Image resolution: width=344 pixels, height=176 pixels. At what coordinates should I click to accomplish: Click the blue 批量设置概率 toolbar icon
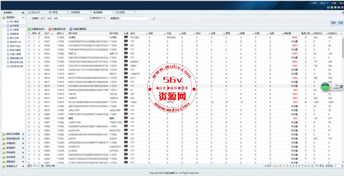(x=71, y=29)
